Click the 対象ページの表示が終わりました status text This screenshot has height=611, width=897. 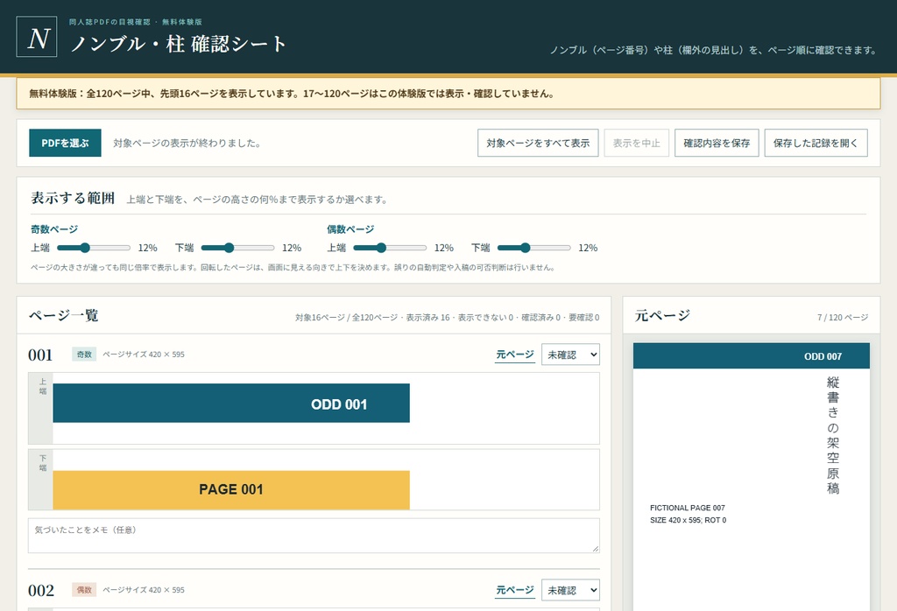(187, 143)
